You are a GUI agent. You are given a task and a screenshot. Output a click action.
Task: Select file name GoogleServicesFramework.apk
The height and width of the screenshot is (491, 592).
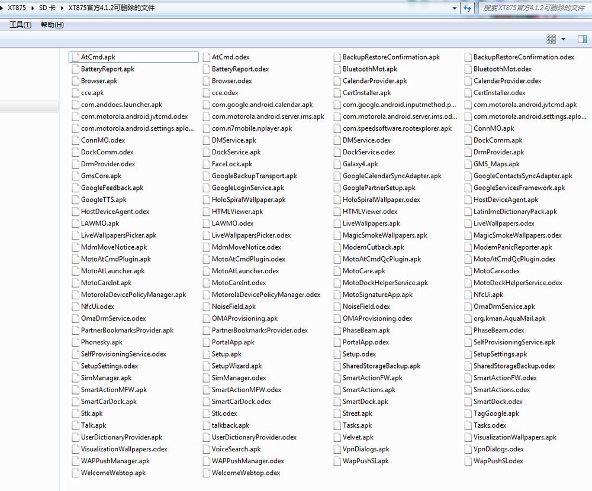pos(519,188)
